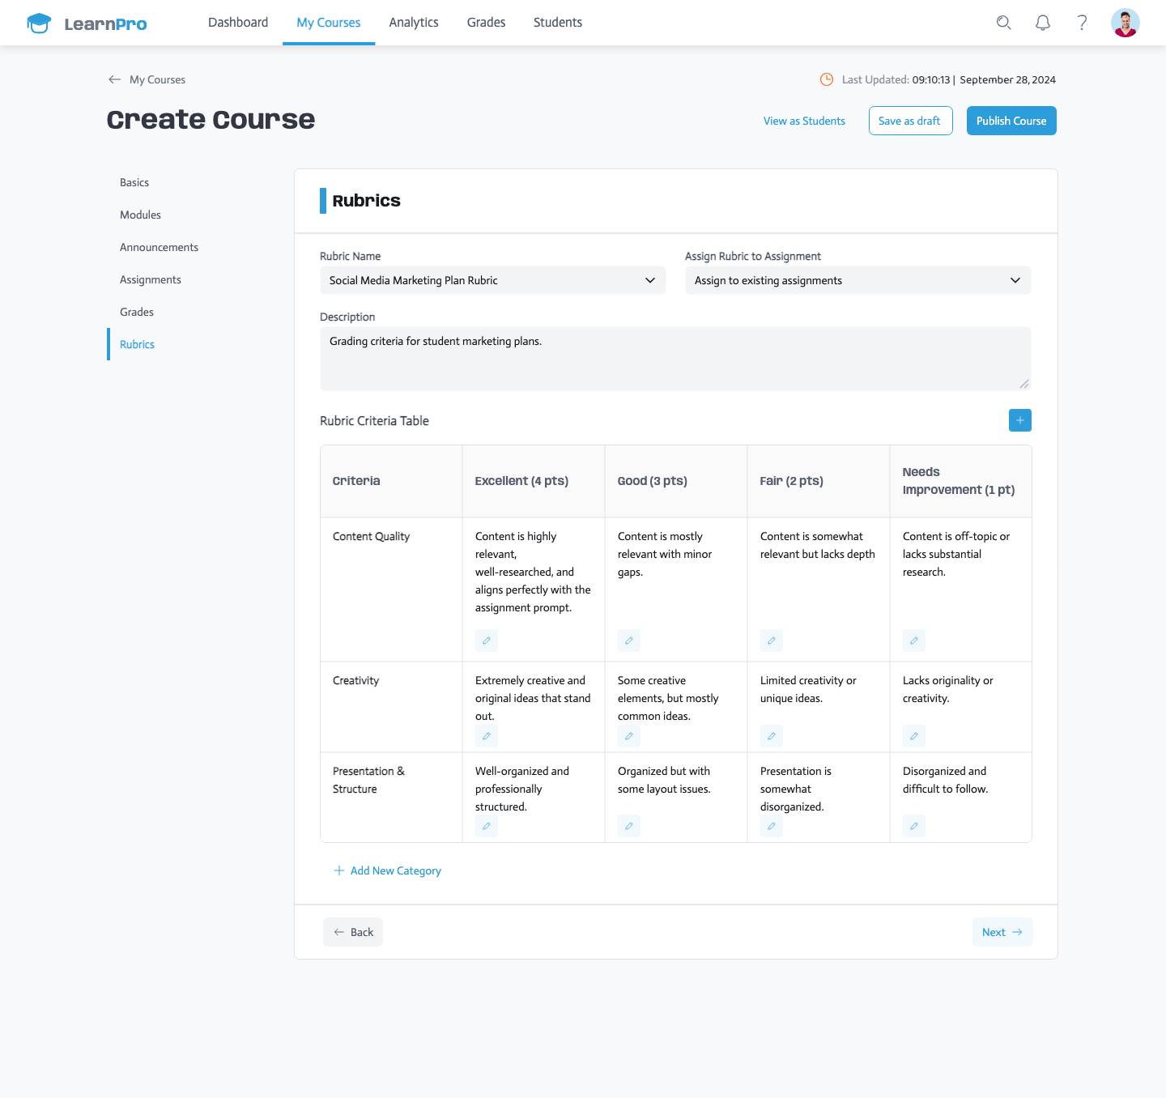Edit Content Quality Good cell pencil icon
The image size is (1166, 1098).
pos(629,640)
